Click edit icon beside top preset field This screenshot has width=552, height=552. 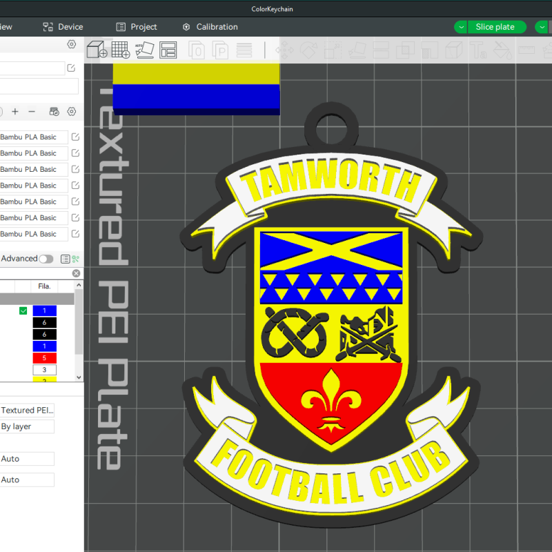coord(71,68)
